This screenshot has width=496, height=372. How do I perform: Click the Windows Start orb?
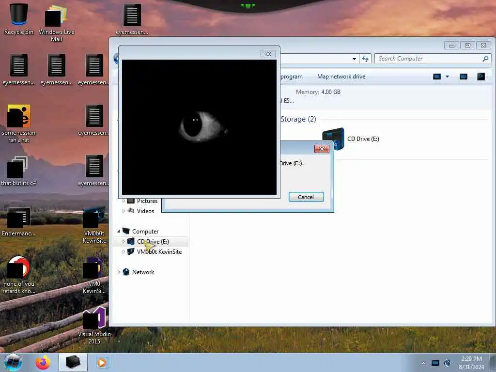click(x=13, y=362)
